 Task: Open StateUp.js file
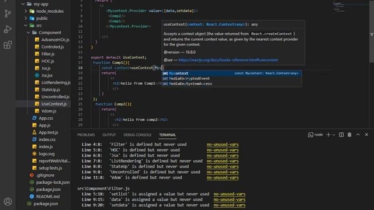[51, 90]
